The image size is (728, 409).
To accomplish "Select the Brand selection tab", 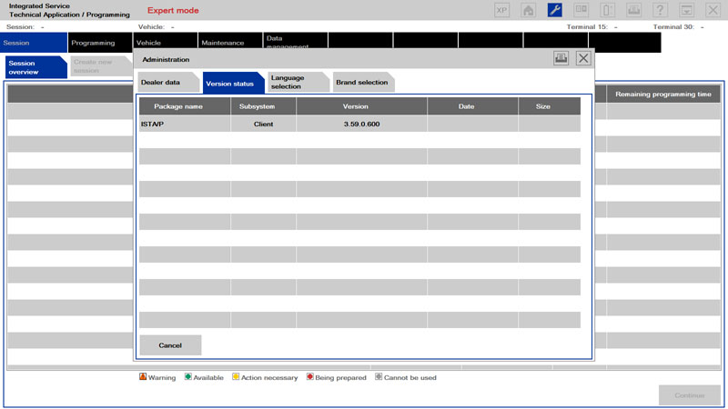I will coord(361,83).
